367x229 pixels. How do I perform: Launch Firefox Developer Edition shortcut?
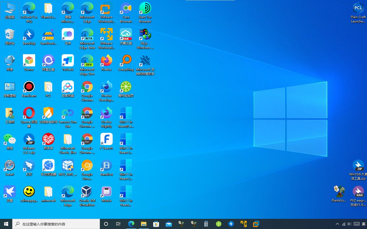pos(107,91)
